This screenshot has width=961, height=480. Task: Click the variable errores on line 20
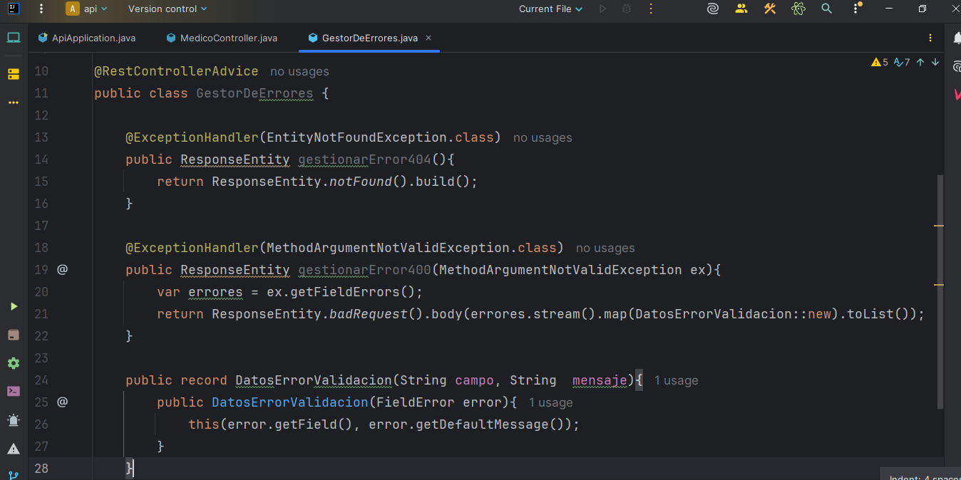pos(215,292)
